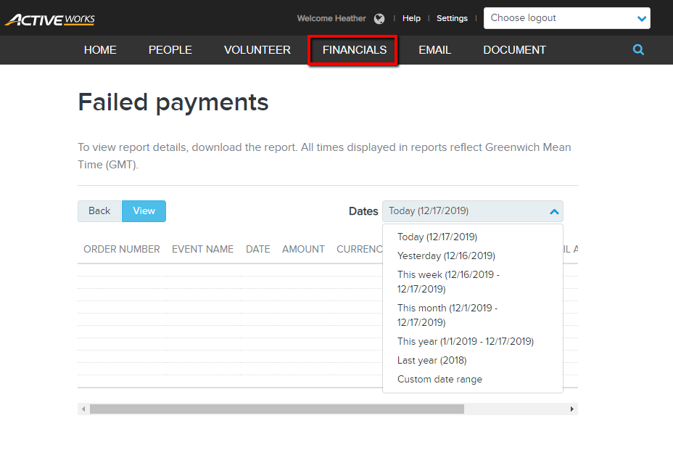Select Yesterday (12/16/2019) option
Image resolution: width=673 pixels, height=458 pixels.
point(446,255)
